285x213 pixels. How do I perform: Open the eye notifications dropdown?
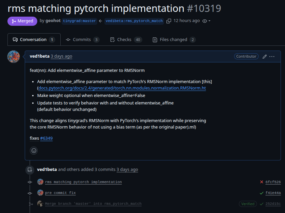click(x=206, y=21)
